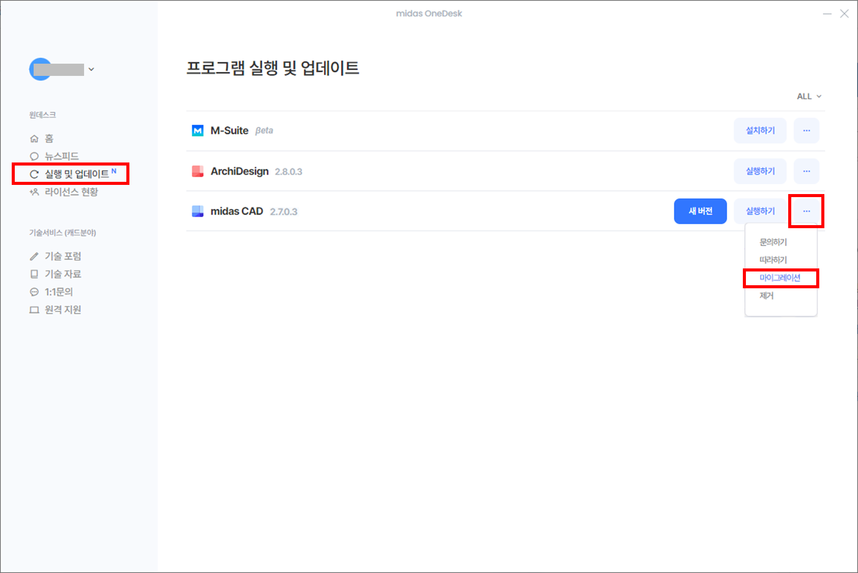Image resolution: width=858 pixels, height=573 pixels.
Task: Select 제거 from the context menu
Action: 766,295
